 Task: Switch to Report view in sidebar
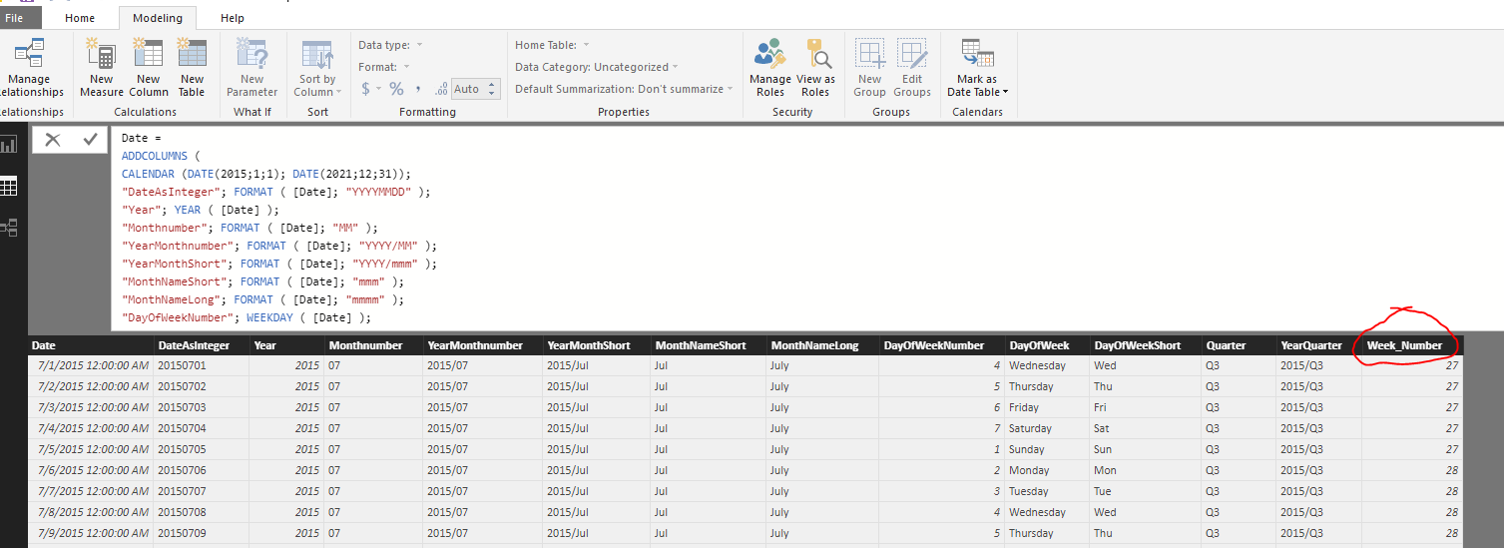[9, 145]
